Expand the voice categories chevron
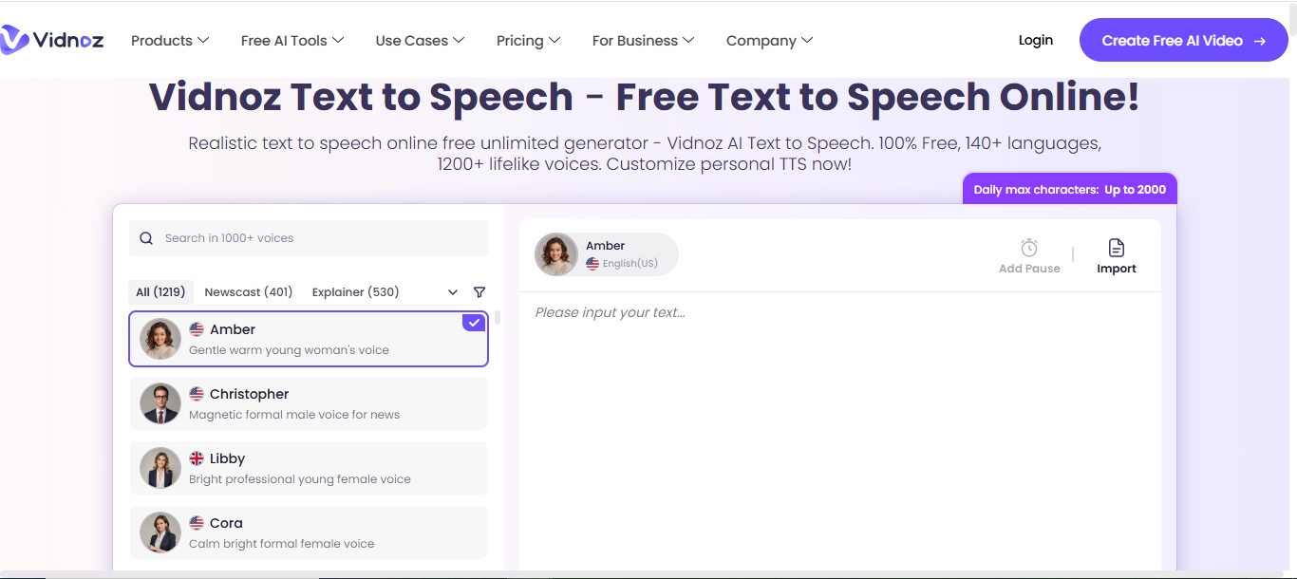Viewport: 1297px width, 579px height. click(x=453, y=292)
